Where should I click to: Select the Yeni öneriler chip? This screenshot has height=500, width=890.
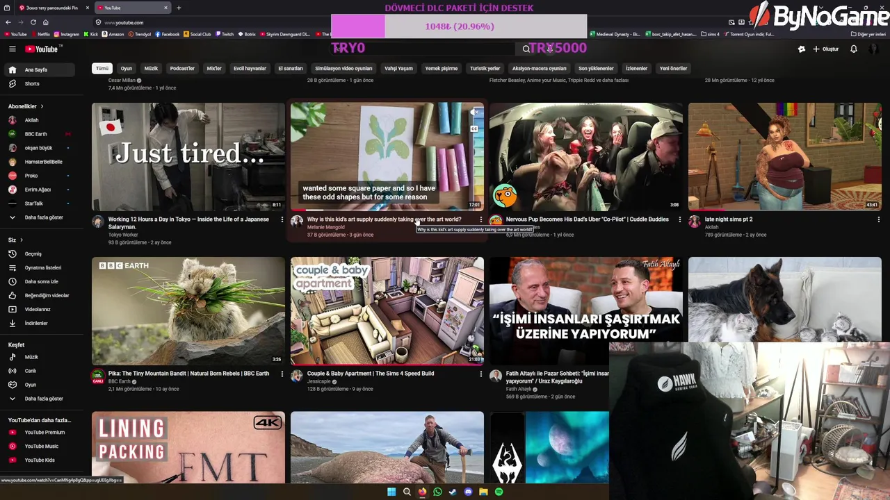[673, 69]
